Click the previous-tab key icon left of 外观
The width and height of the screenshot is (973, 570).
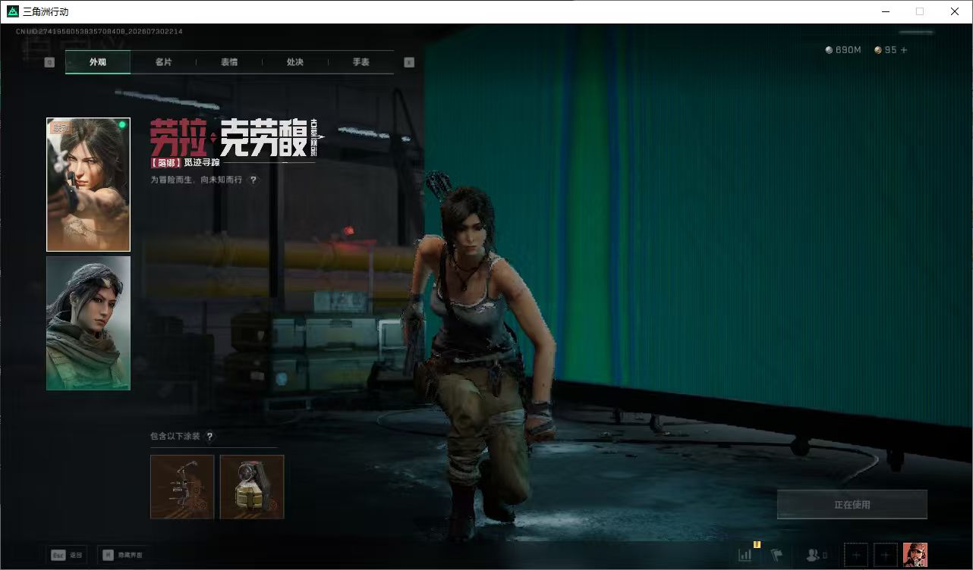coord(49,62)
